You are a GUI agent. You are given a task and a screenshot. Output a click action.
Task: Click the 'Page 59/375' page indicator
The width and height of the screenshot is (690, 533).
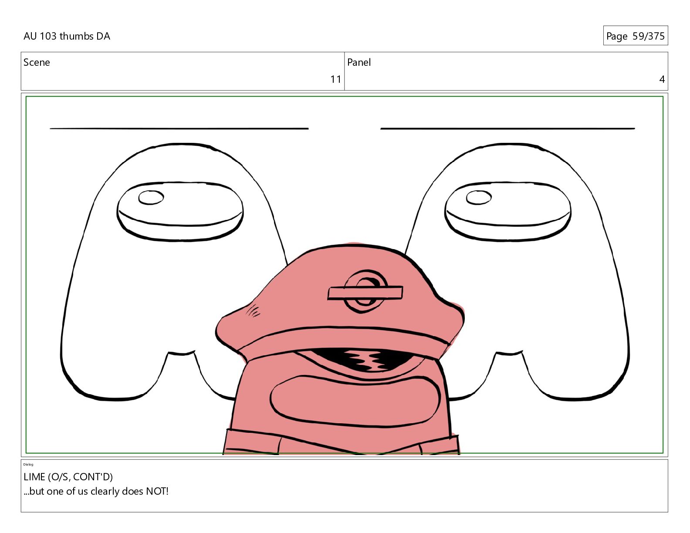click(636, 36)
